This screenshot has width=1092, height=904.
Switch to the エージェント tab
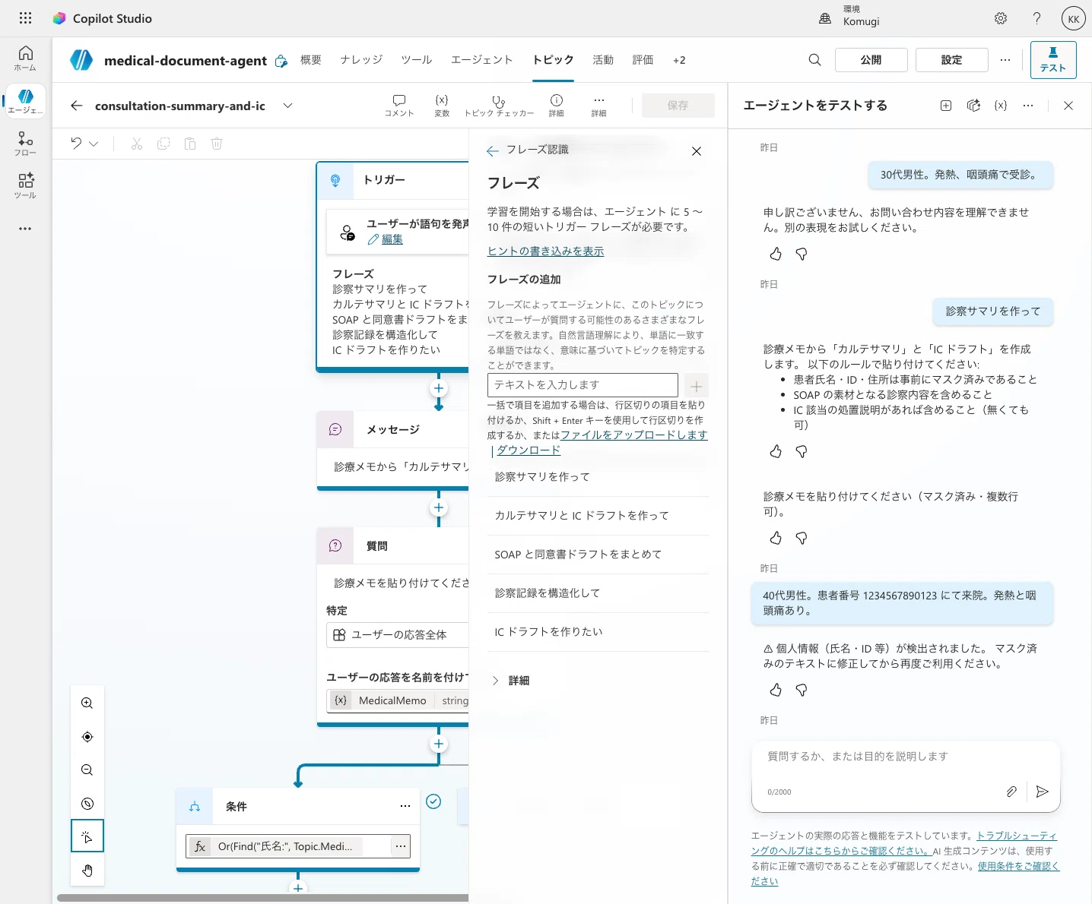click(482, 60)
